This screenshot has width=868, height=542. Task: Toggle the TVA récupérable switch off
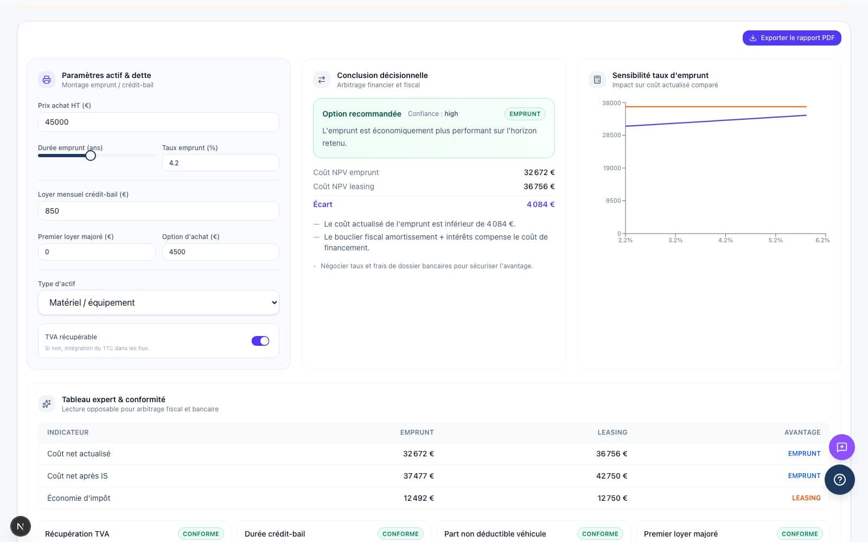pos(260,341)
